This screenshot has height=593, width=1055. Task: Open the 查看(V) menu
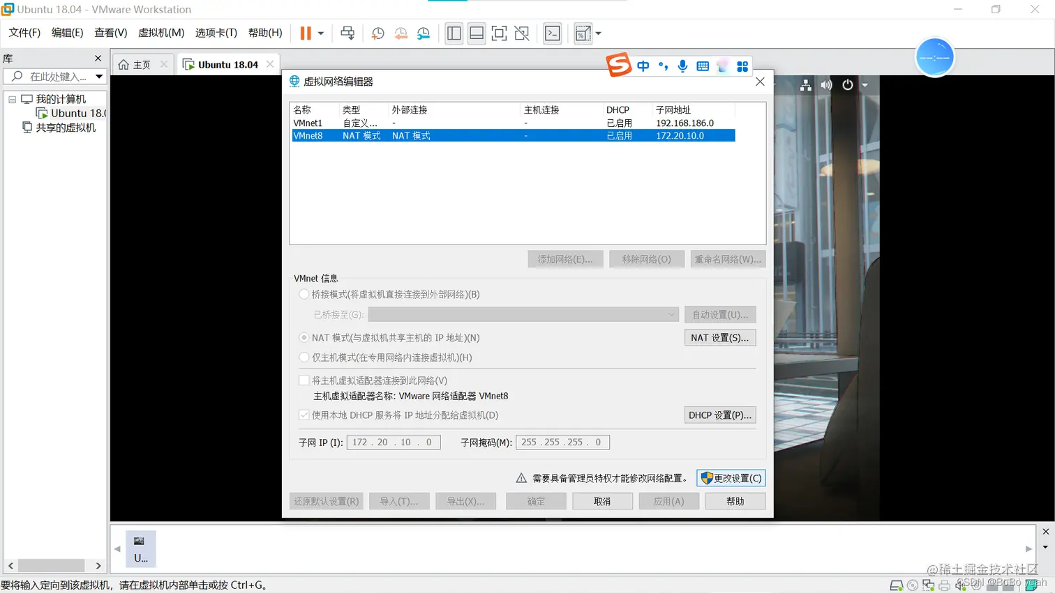[111, 33]
